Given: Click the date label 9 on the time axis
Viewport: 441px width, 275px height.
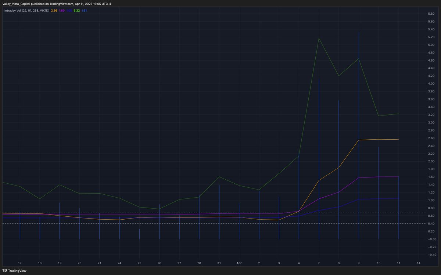Looking at the screenshot, I should click(x=359, y=263).
